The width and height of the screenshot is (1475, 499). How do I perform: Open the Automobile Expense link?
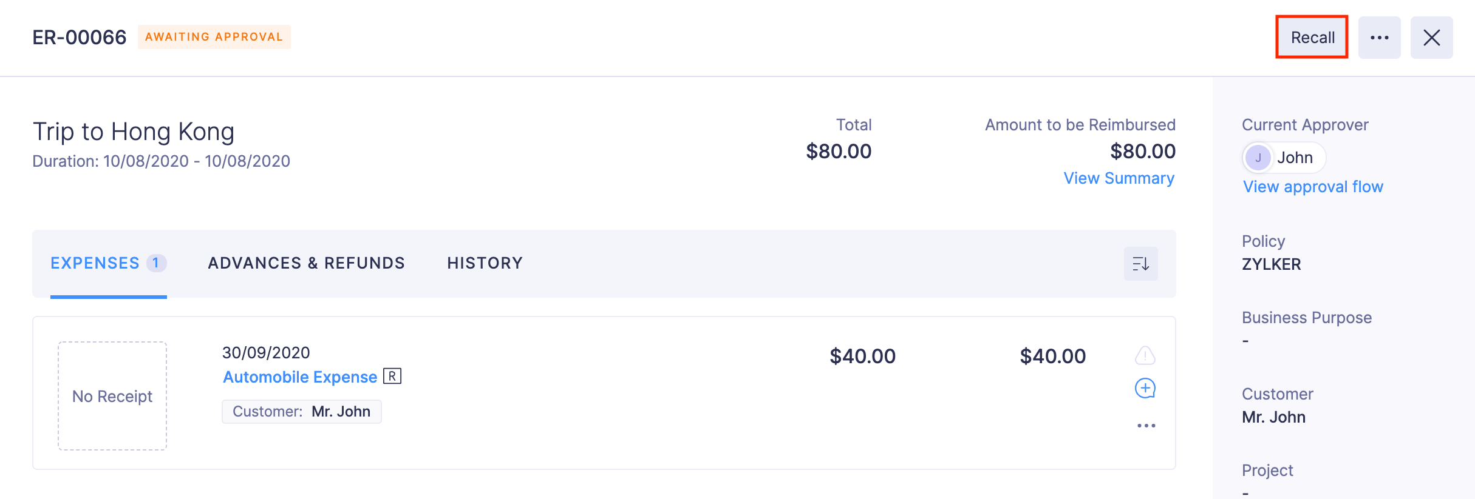click(300, 377)
